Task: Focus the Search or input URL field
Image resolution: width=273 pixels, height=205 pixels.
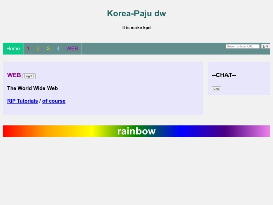Action: [243, 46]
